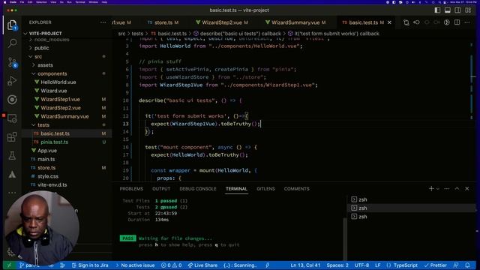Viewport: 480px width, 270px height.
Task: Create a new terminal with plus icon
Action: pos(431,188)
